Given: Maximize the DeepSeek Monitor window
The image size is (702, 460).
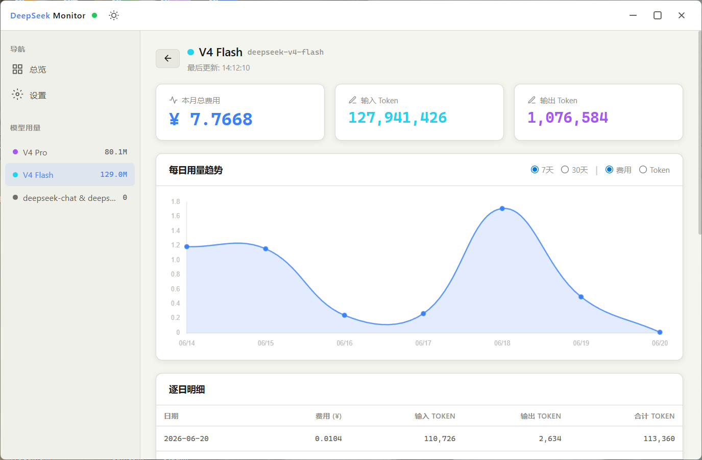Looking at the screenshot, I should 658,15.
